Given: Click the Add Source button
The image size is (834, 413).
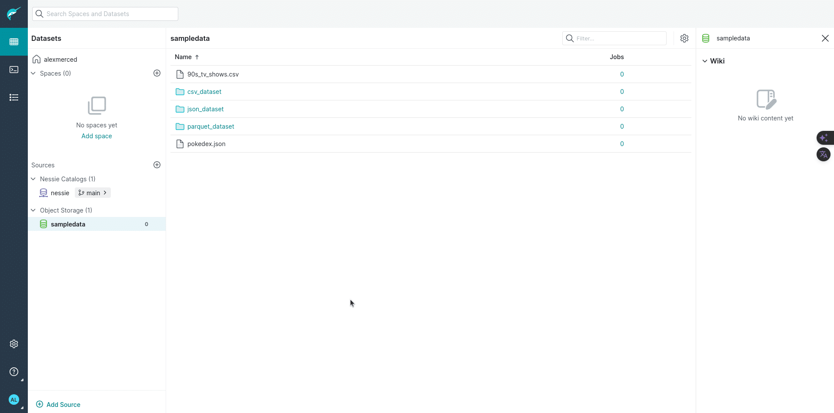Looking at the screenshot, I should tap(58, 404).
